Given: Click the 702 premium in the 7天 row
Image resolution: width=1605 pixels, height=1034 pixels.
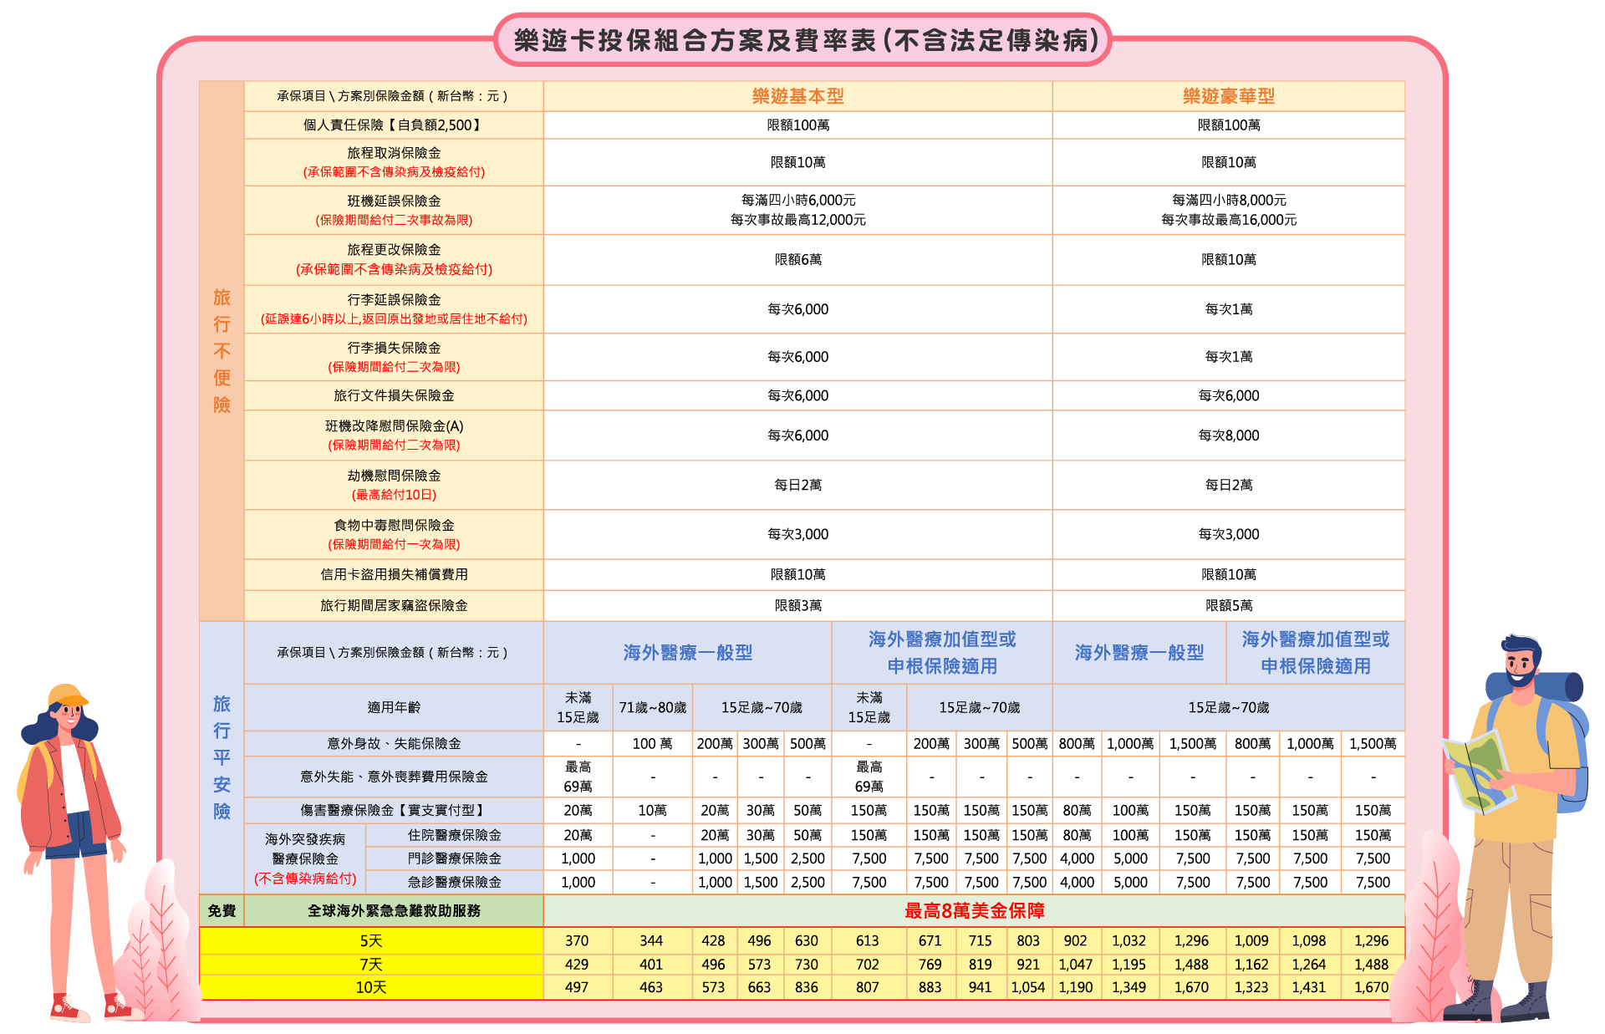Looking at the screenshot, I should [868, 964].
